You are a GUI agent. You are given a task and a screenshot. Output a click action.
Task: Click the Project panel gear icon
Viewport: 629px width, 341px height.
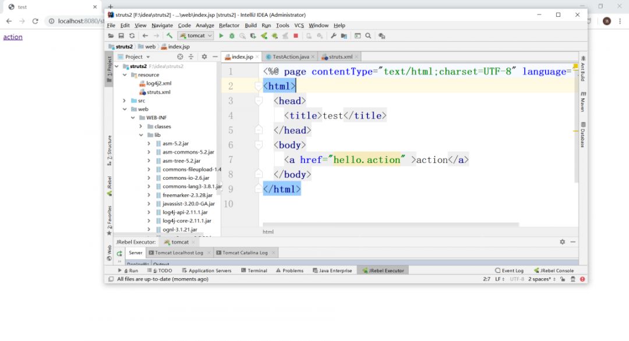click(x=204, y=56)
